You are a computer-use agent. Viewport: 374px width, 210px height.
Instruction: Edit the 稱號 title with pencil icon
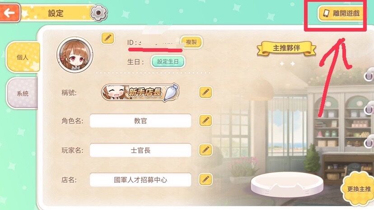coord(206,92)
